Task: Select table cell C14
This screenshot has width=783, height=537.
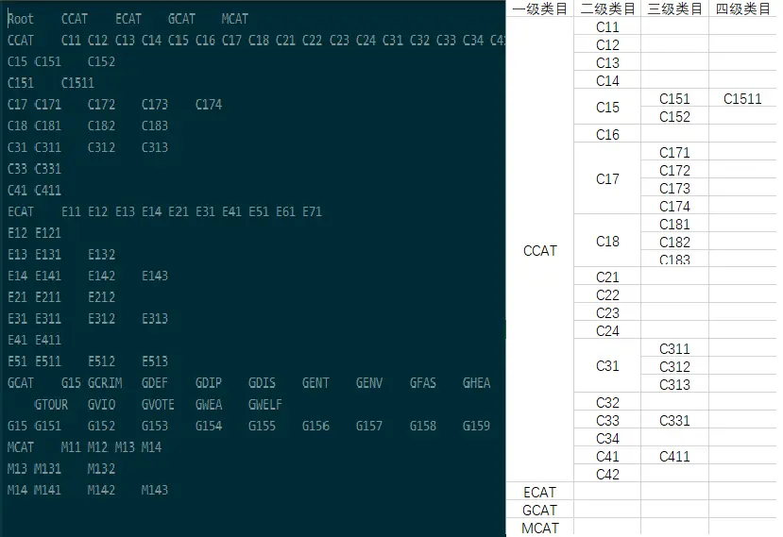Action: tap(607, 81)
